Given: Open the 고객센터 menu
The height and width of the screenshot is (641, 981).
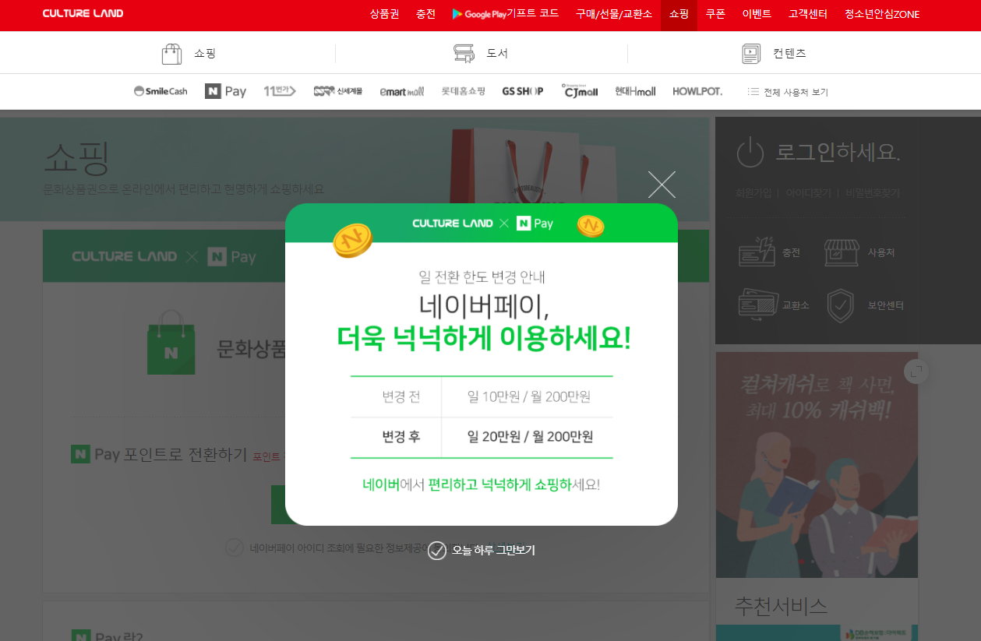Looking at the screenshot, I should pyautogui.click(x=808, y=14).
